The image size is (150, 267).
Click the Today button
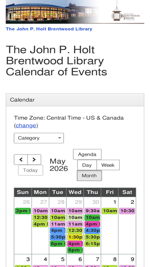tap(31, 170)
